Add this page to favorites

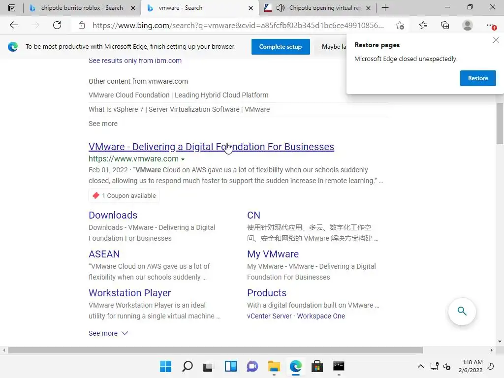pos(400,25)
